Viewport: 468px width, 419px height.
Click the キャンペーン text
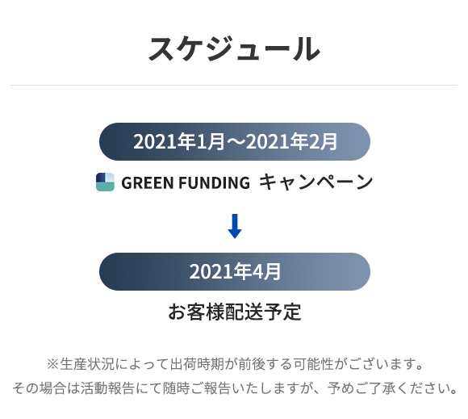(x=316, y=182)
